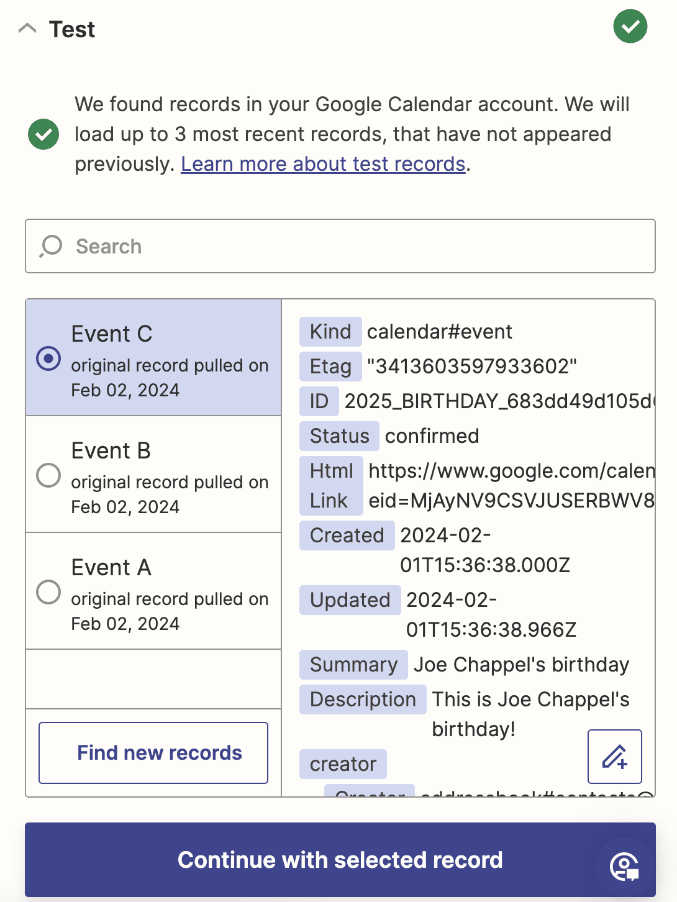Click the Etag field label
The image size is (677, 902).
pos(330,367)
